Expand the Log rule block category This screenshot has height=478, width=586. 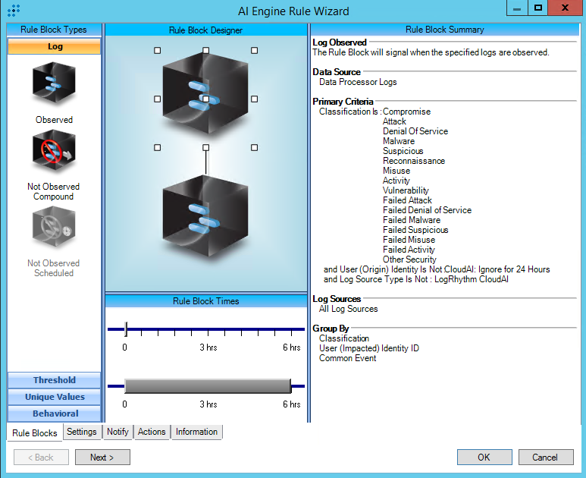54,46
